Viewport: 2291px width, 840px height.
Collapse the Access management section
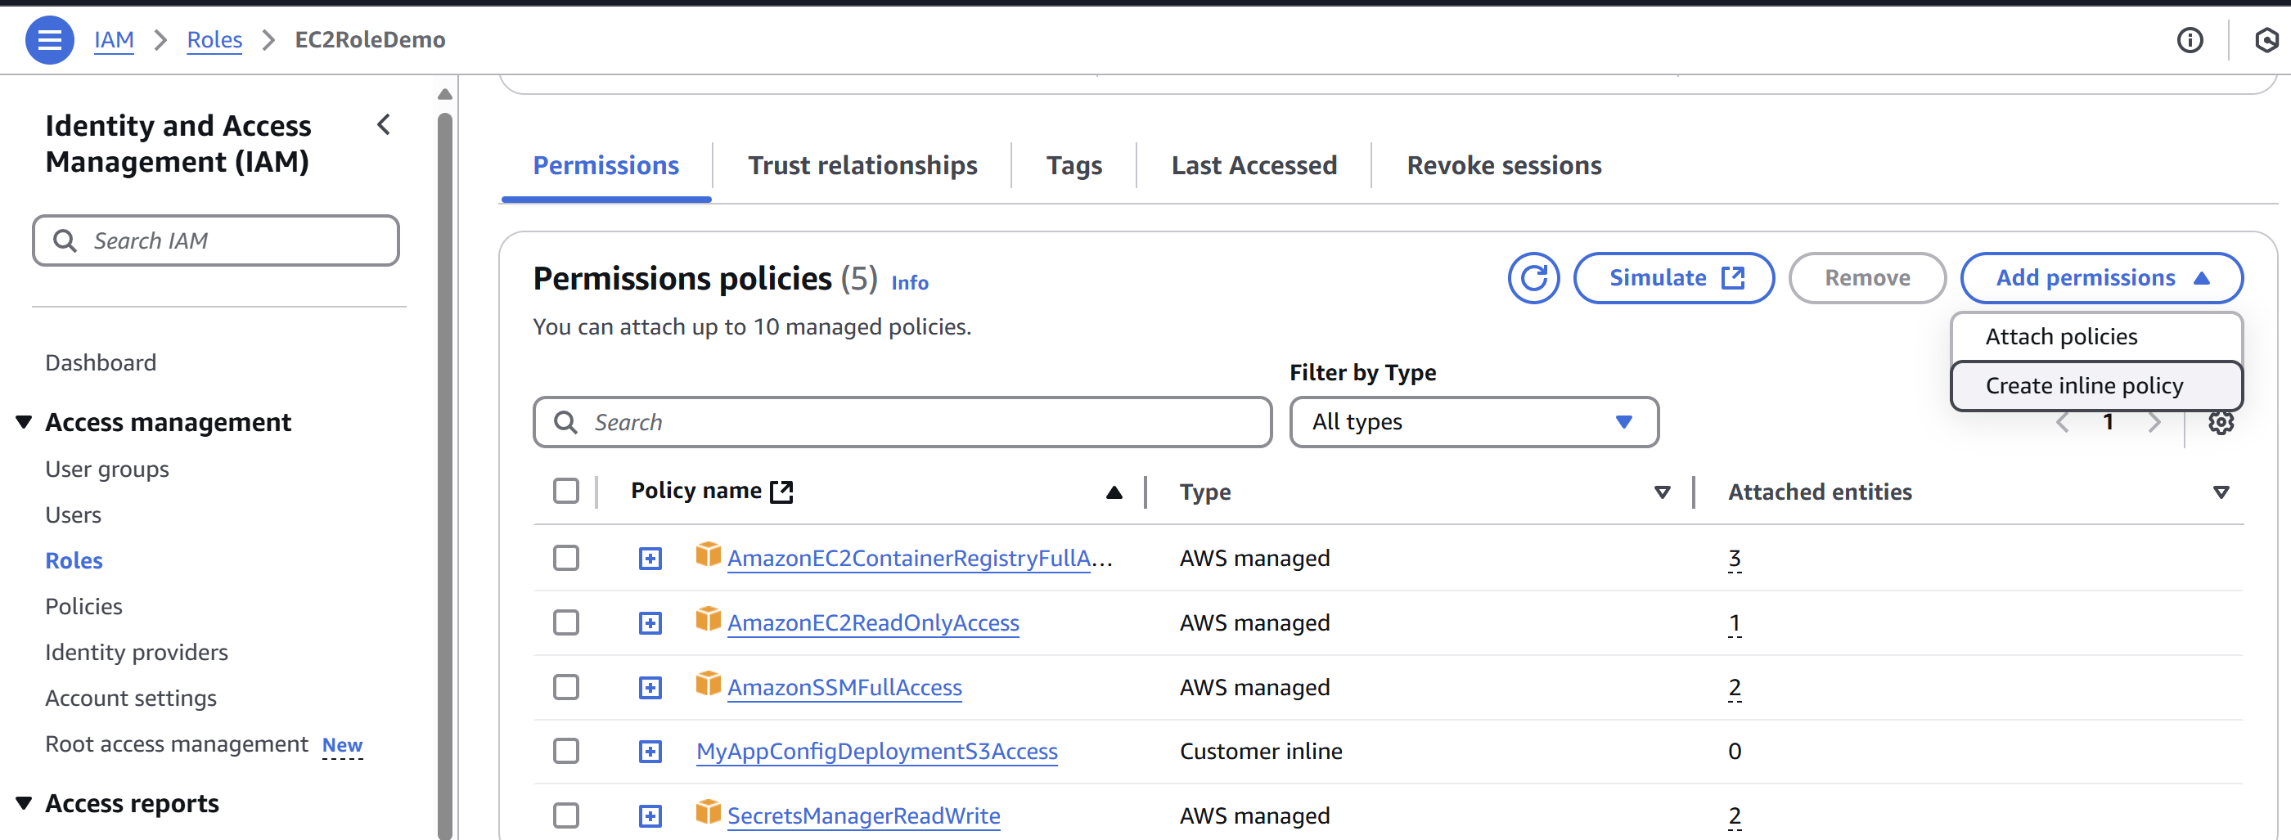coord(24,422)
